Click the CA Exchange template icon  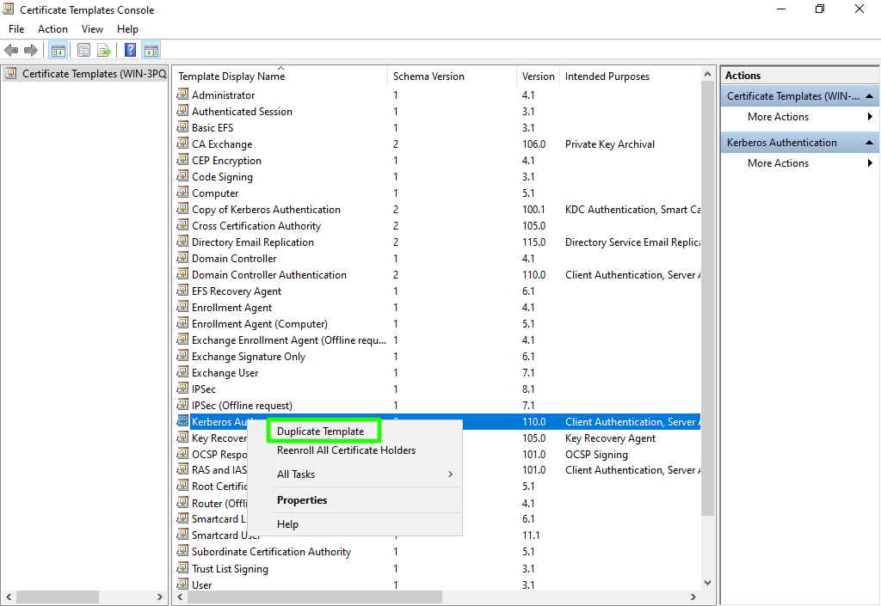pyautogui.click(x=182, y=144)
